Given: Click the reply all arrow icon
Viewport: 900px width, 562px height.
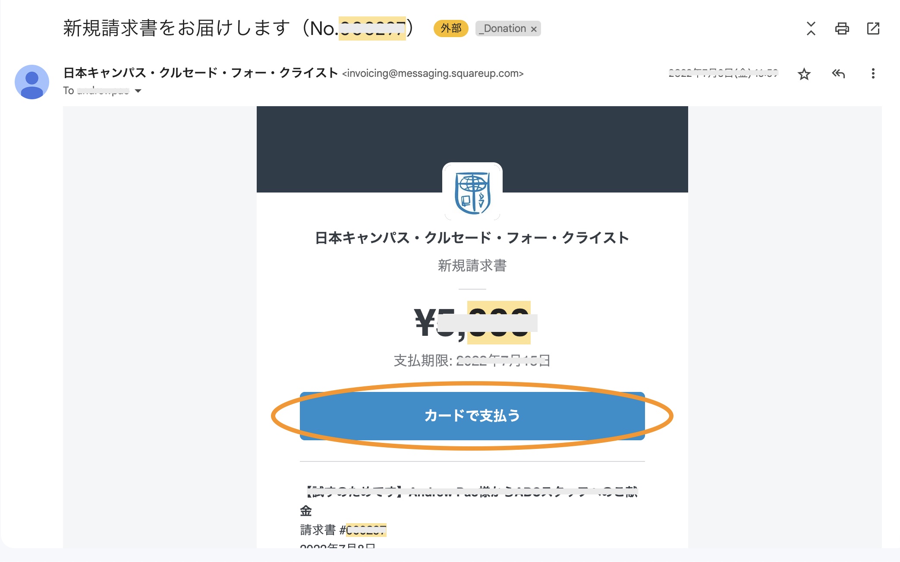Looking at the screenshot, I should pos(838,73).
